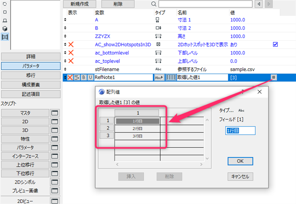Screen dimensions: 296x204
Task: Close the 配列値 dialog
Action: click(260, 92)
